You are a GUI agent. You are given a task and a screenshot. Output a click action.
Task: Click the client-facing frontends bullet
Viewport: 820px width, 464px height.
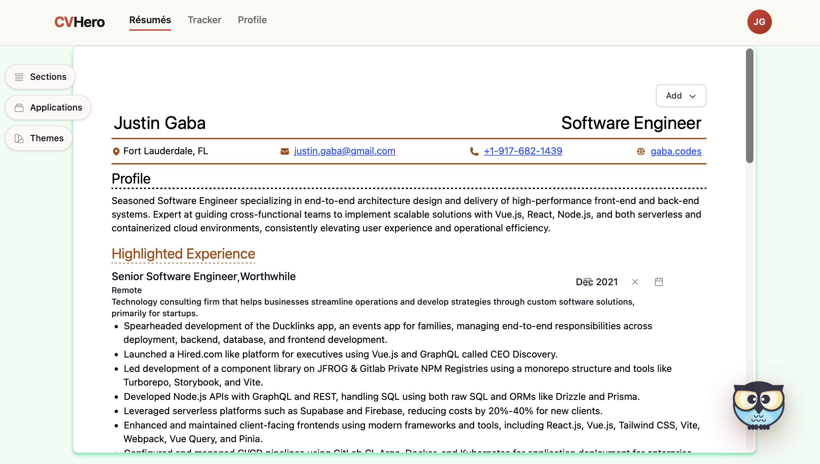[412, 432]
